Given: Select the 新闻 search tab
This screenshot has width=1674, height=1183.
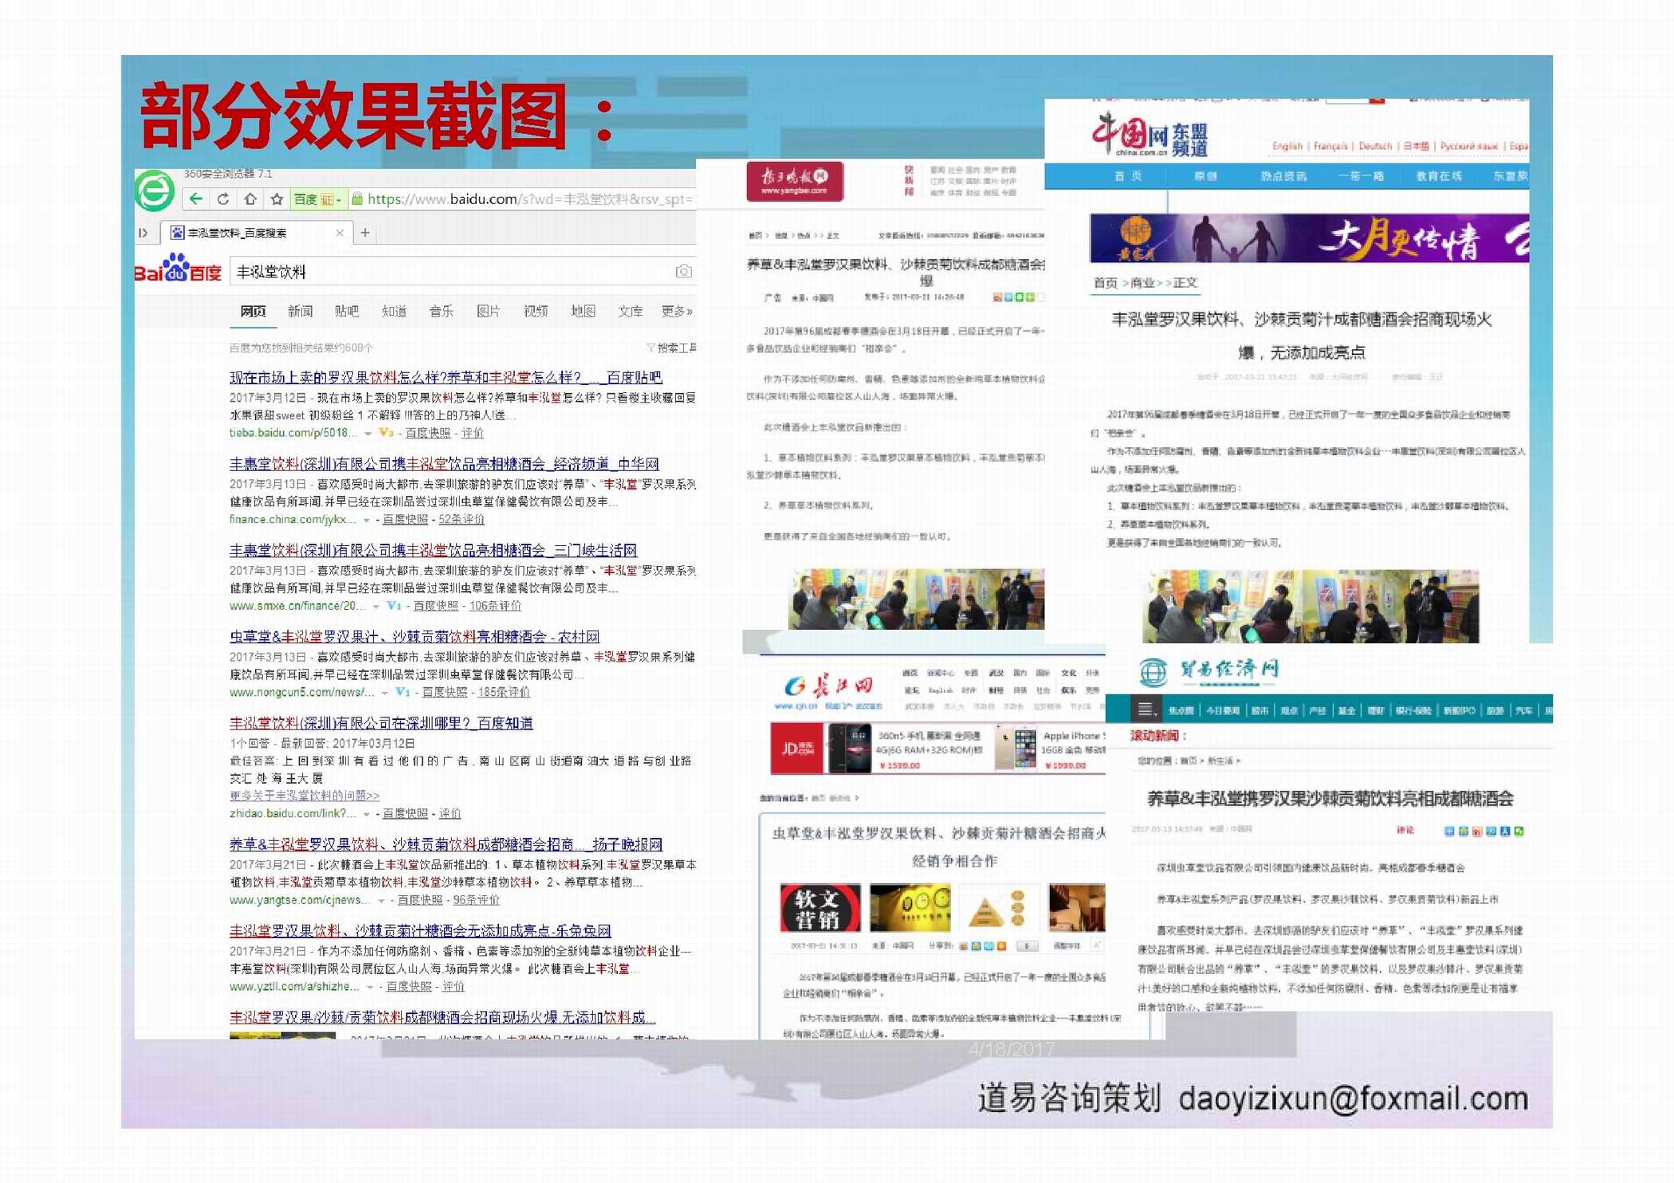Looking at the screenshot, I should point(301,312).
